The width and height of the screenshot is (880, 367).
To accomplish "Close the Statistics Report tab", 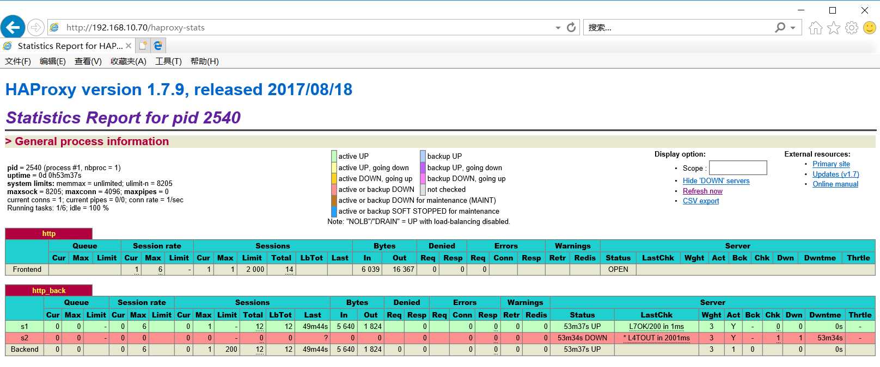I will pyautogui.click(x=129, y=46).
